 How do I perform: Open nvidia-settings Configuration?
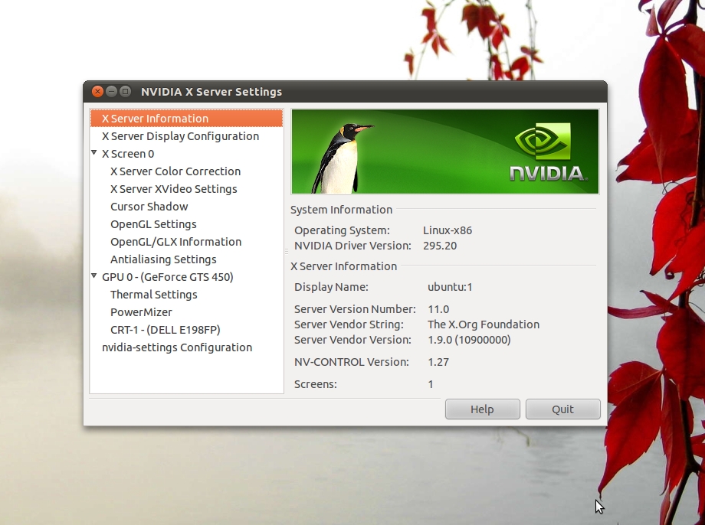(177, 347)
